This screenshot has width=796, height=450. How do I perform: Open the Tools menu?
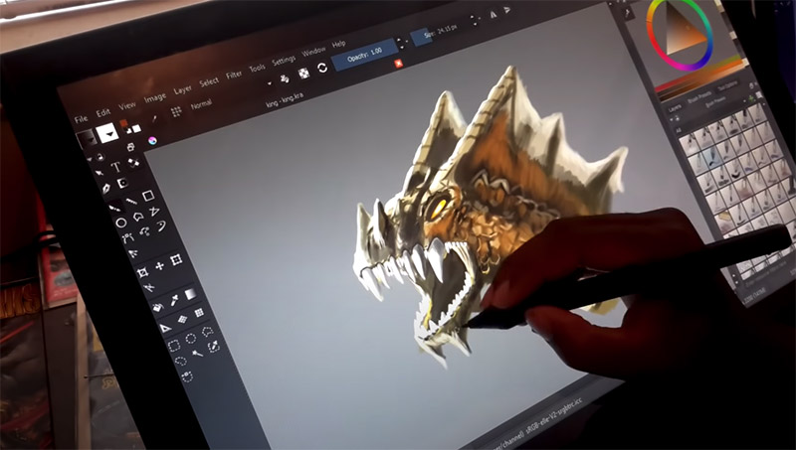tap(257, 68)
